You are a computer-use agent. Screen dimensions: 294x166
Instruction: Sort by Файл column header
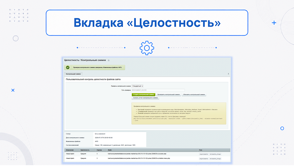110,150
